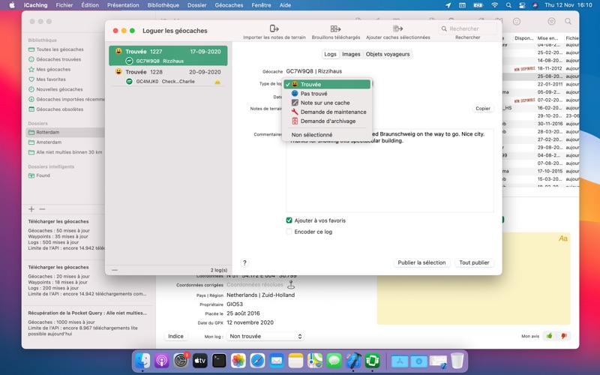Click the thumbs up icon for Mon avis
The height and width of the screenshot is (375, 600).
pos(550,336)
